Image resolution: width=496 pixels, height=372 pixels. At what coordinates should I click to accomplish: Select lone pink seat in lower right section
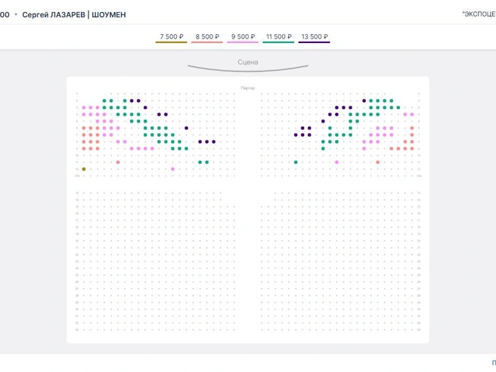tap(337, 163)
